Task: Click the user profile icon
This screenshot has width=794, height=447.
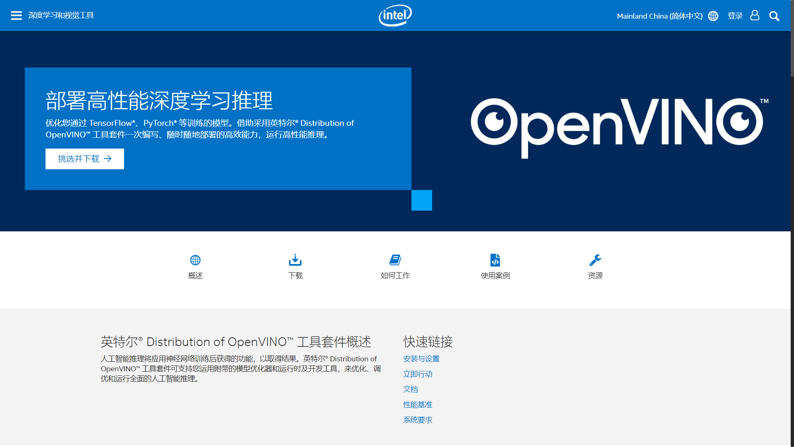Action: point(755,16)
